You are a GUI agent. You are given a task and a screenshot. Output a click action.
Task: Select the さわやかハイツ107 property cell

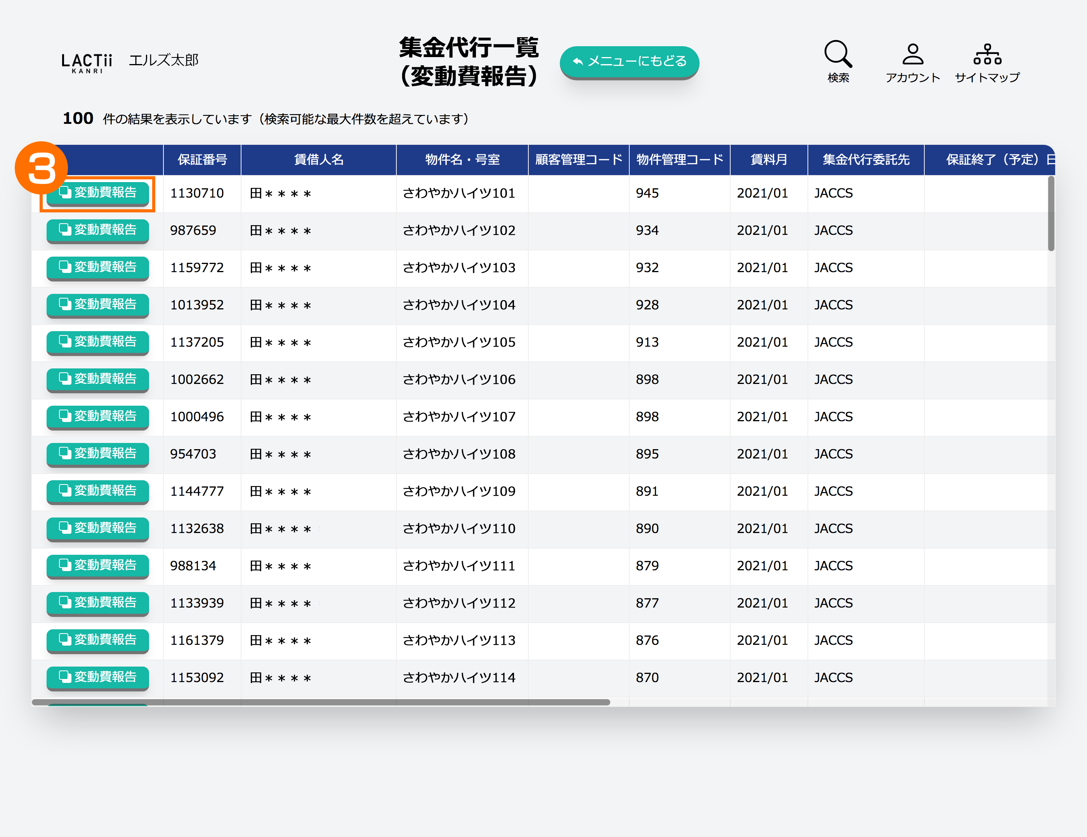coord(459,417)
